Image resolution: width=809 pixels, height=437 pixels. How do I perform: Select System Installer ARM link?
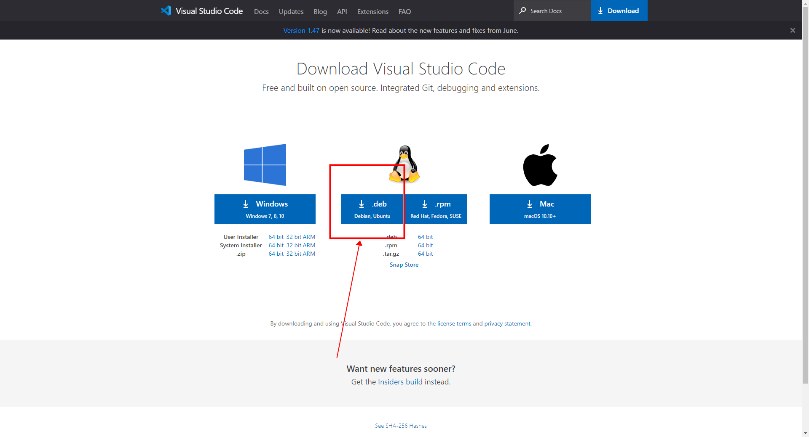(309, 245)
